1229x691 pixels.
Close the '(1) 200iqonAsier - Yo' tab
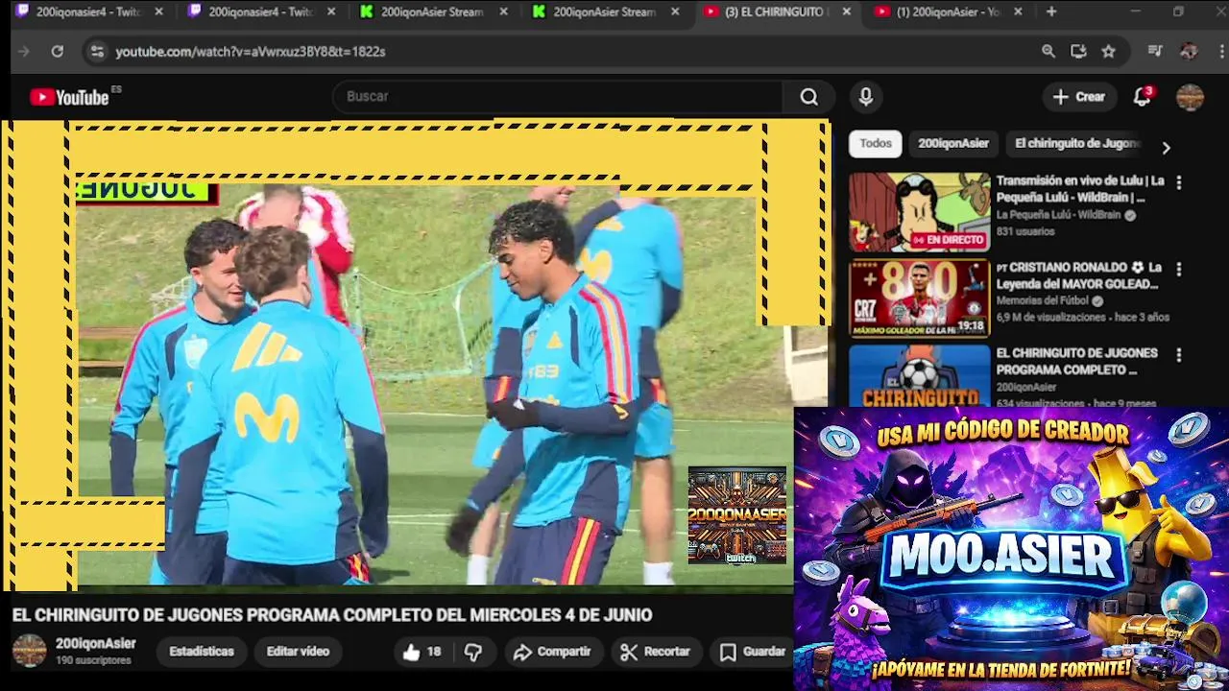[x=1018, y=12]
